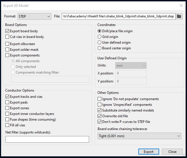Screen dimensions: 187x158
Task: Uncheck Overwrite old file
Action: click(x=100, y=116)
